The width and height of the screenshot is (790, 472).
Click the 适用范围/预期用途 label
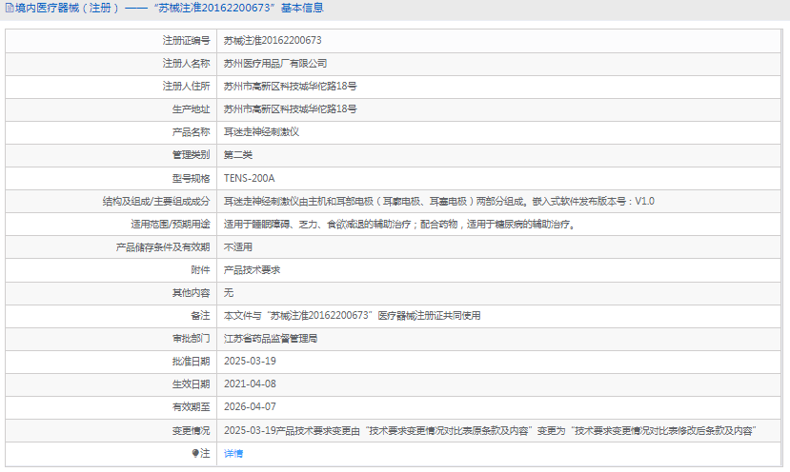pyautogui.click(x=171, y=224)
